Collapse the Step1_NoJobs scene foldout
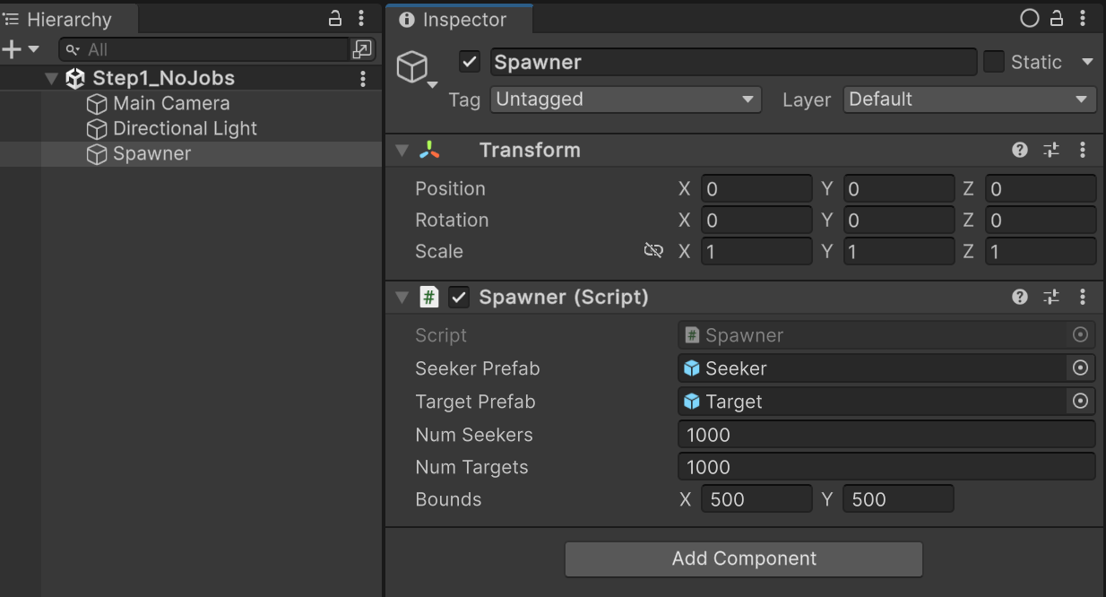This screenshot has height=597, width=1106. coord(52,79)
